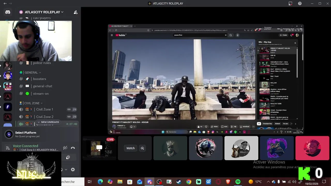This screenshot has width=331, height=186.
Task: Dislike the video with thumbs-down button
Action: click(x=206, y=127)
